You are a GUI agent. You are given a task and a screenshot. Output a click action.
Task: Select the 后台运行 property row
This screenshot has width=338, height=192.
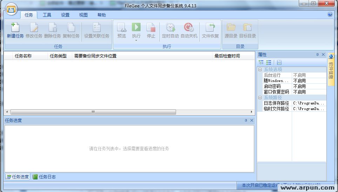(294, 75)
